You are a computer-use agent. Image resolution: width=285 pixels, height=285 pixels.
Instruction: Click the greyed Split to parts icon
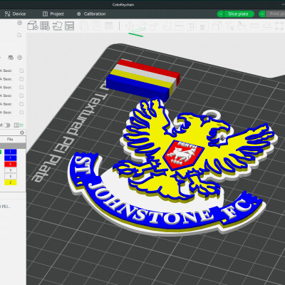(x=96, y=26)
